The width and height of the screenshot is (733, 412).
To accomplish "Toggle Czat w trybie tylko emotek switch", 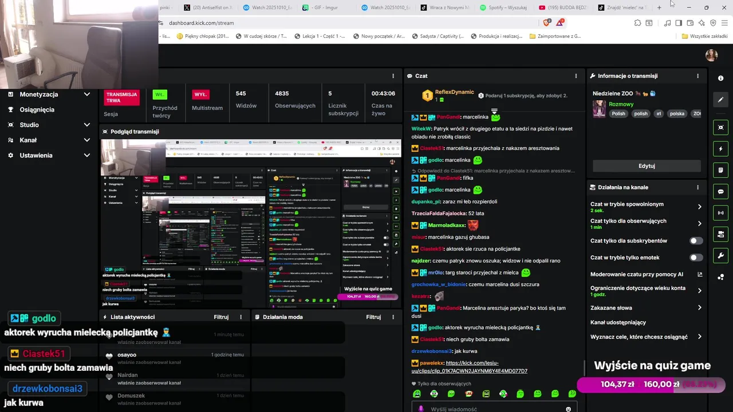I will pos(696,257).
